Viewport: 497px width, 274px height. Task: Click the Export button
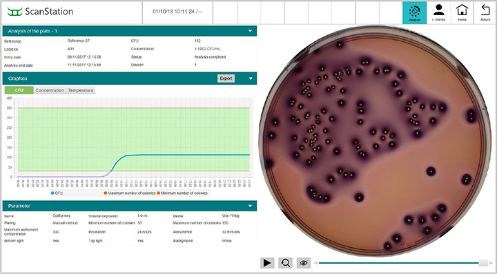226,78
